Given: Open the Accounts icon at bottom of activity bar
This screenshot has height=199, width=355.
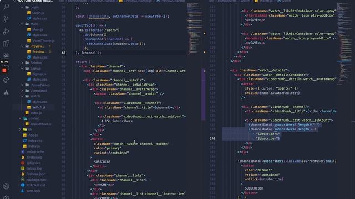Looking at the screenshot, I should tap(6, 186).
